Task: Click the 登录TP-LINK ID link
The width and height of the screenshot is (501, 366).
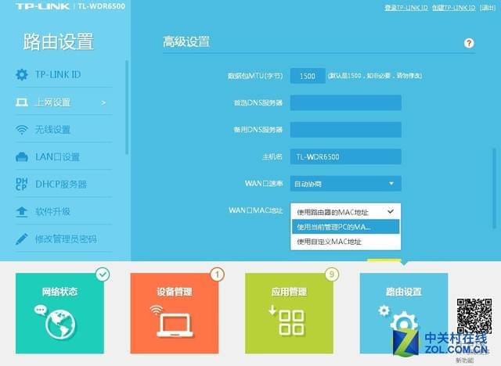Action: 405,8
